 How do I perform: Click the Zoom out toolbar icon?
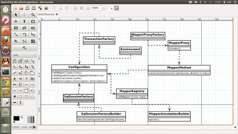click(82, 8)
